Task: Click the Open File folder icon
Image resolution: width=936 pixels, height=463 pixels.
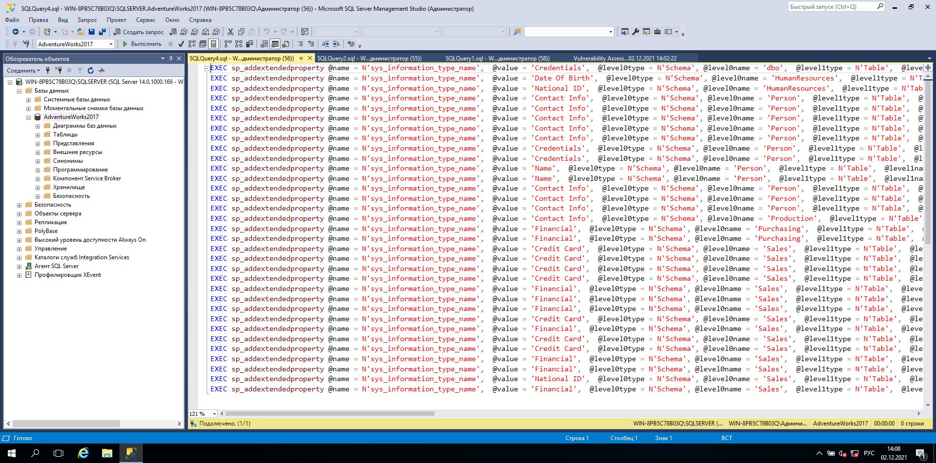Action: pyautogui.click(x=81, y=32)
